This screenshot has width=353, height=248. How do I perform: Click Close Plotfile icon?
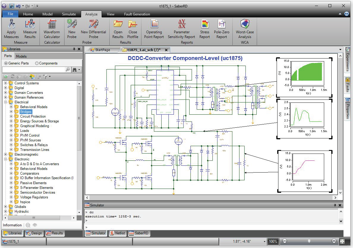[133, 24]
